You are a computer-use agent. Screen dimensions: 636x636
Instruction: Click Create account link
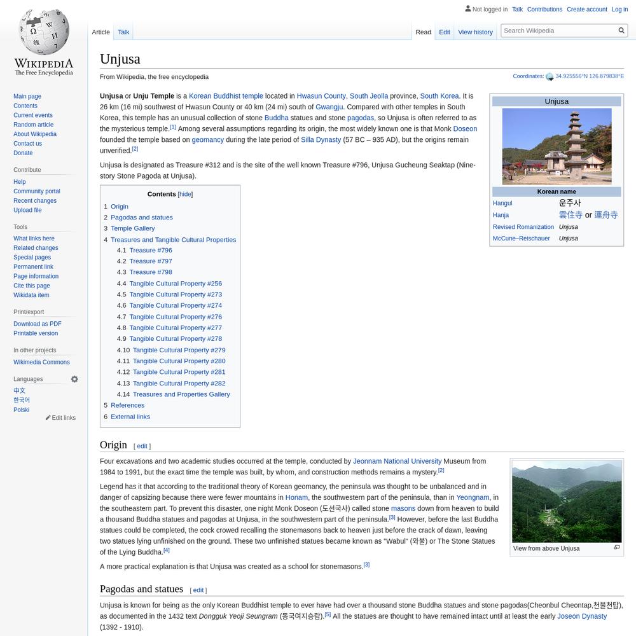[587, 10]
